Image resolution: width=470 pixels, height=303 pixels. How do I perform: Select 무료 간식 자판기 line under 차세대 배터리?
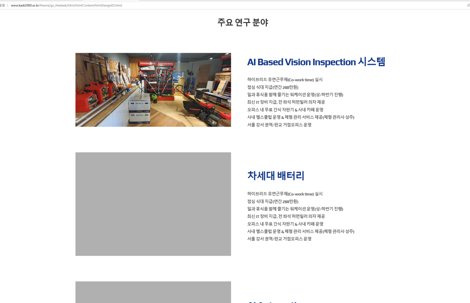[x=285, y=224]
